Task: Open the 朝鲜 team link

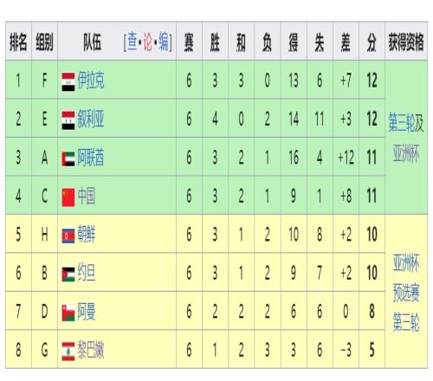Action: [x=87, y=235]
